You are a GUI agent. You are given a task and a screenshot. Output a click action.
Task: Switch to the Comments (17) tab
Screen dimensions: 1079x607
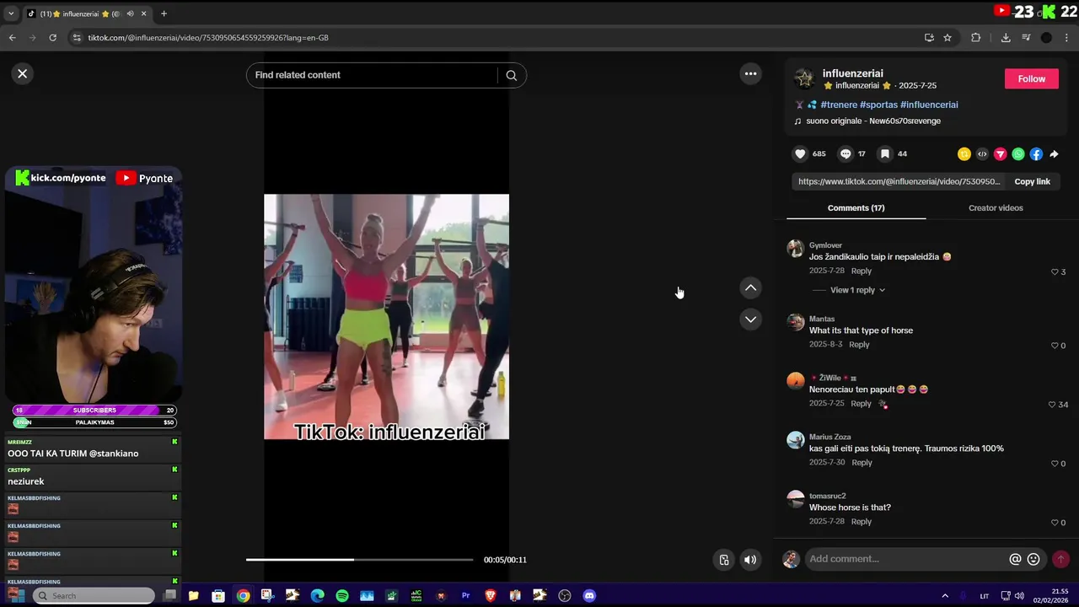(856, 207)
